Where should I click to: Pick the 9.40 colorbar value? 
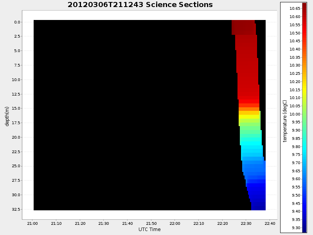[x=296, y=211]
